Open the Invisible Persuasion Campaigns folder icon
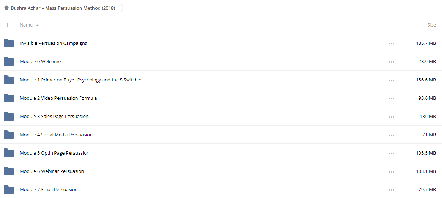The image size is (442, 198). point(9,43)
